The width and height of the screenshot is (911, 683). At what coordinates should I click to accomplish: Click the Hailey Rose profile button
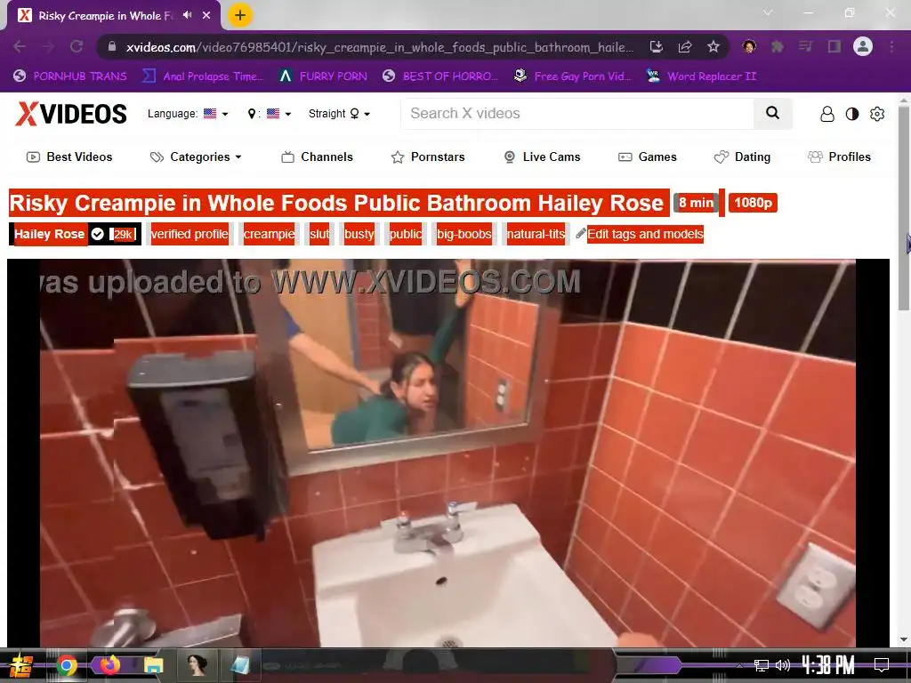pyautogui.click(x=50, y=234)
